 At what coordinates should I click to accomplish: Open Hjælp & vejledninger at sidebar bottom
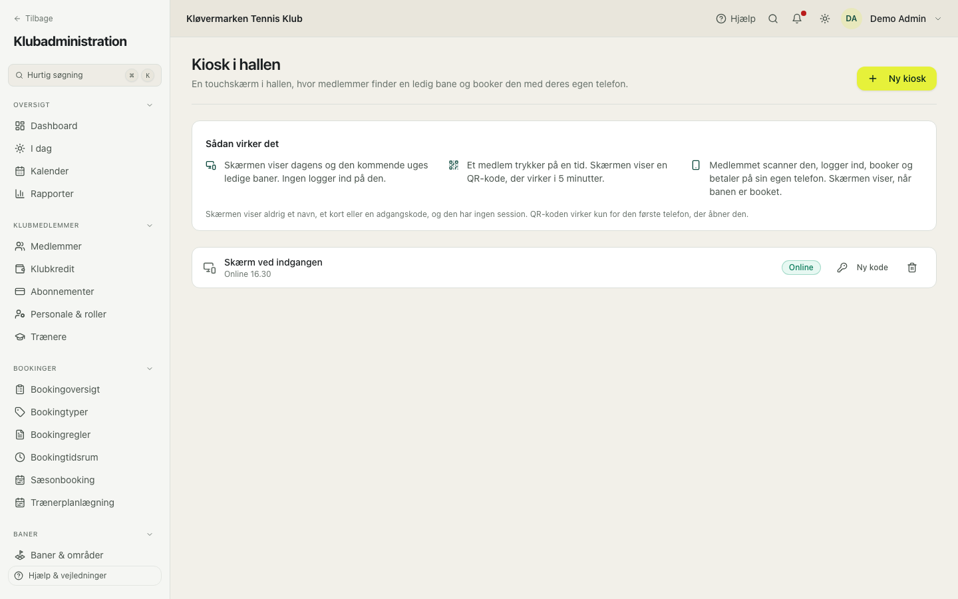[84, 576]
